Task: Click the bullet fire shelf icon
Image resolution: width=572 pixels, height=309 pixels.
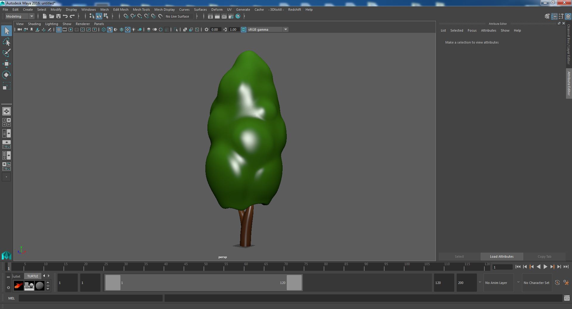Action: (x=18, y=286)
